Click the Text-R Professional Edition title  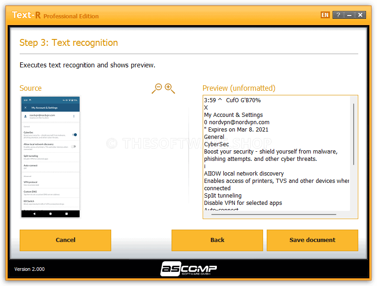[55, 15]
